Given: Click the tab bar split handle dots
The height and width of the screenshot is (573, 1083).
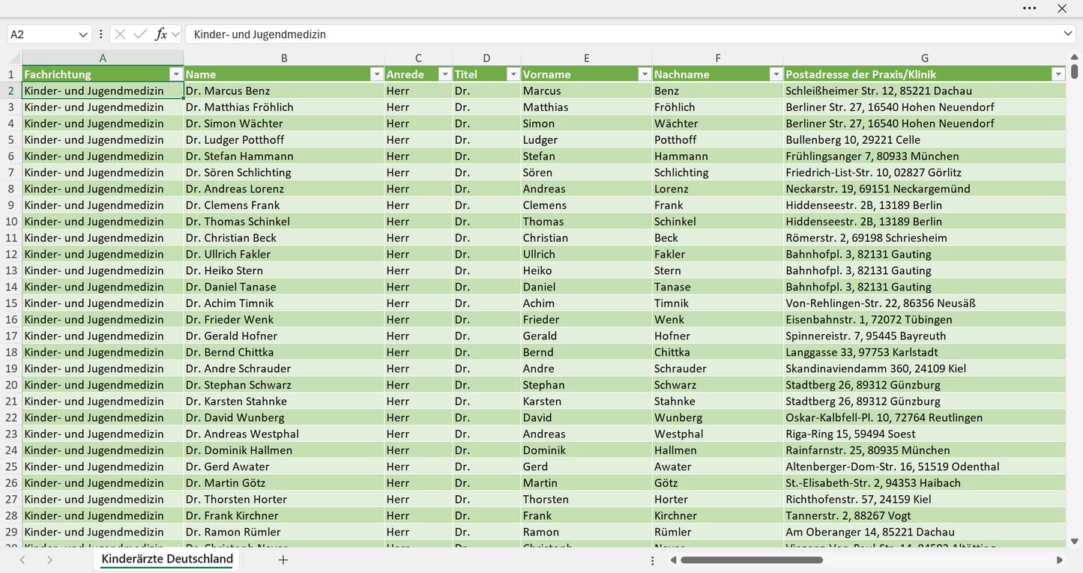Looking at the screenshot, I should click(x=653, y=560).
